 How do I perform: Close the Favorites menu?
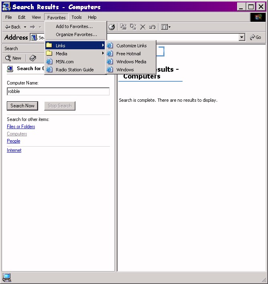point(56,18)
